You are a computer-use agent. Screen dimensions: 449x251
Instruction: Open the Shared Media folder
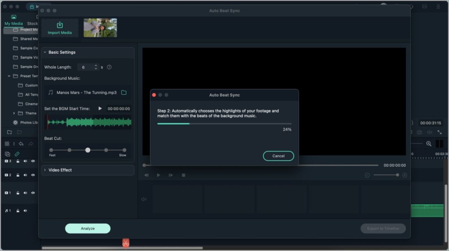[x=25, y=39]
